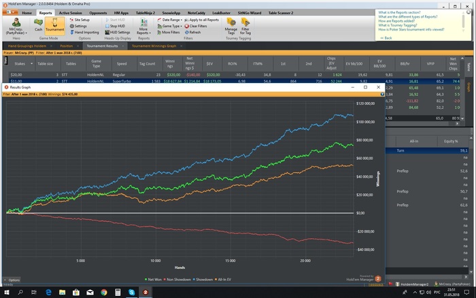Click Apply to all Reports
The image size is (476, 298).
[x=202, y=20]
